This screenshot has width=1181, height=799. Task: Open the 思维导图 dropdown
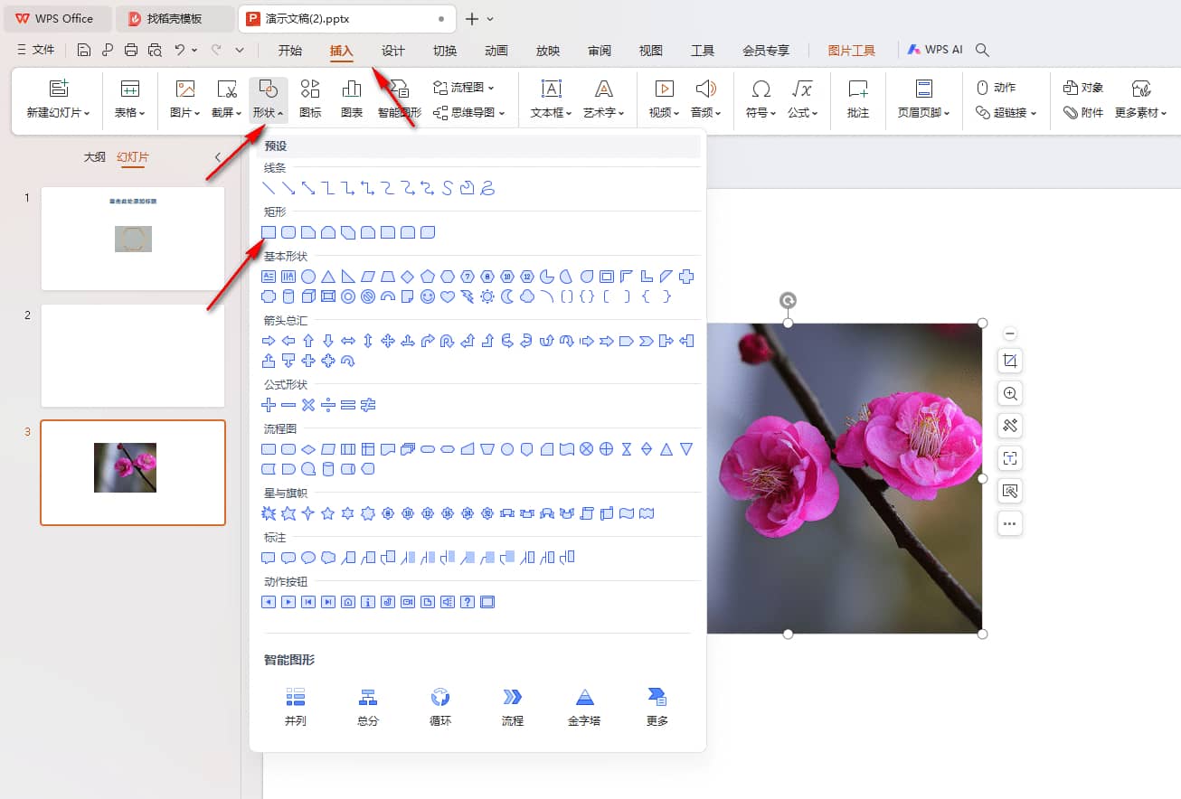(x=468, y=113)
